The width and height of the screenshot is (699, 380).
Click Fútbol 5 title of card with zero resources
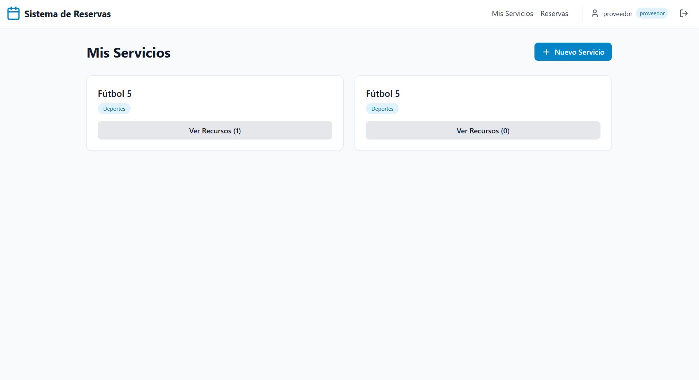(x=383, y=94)
